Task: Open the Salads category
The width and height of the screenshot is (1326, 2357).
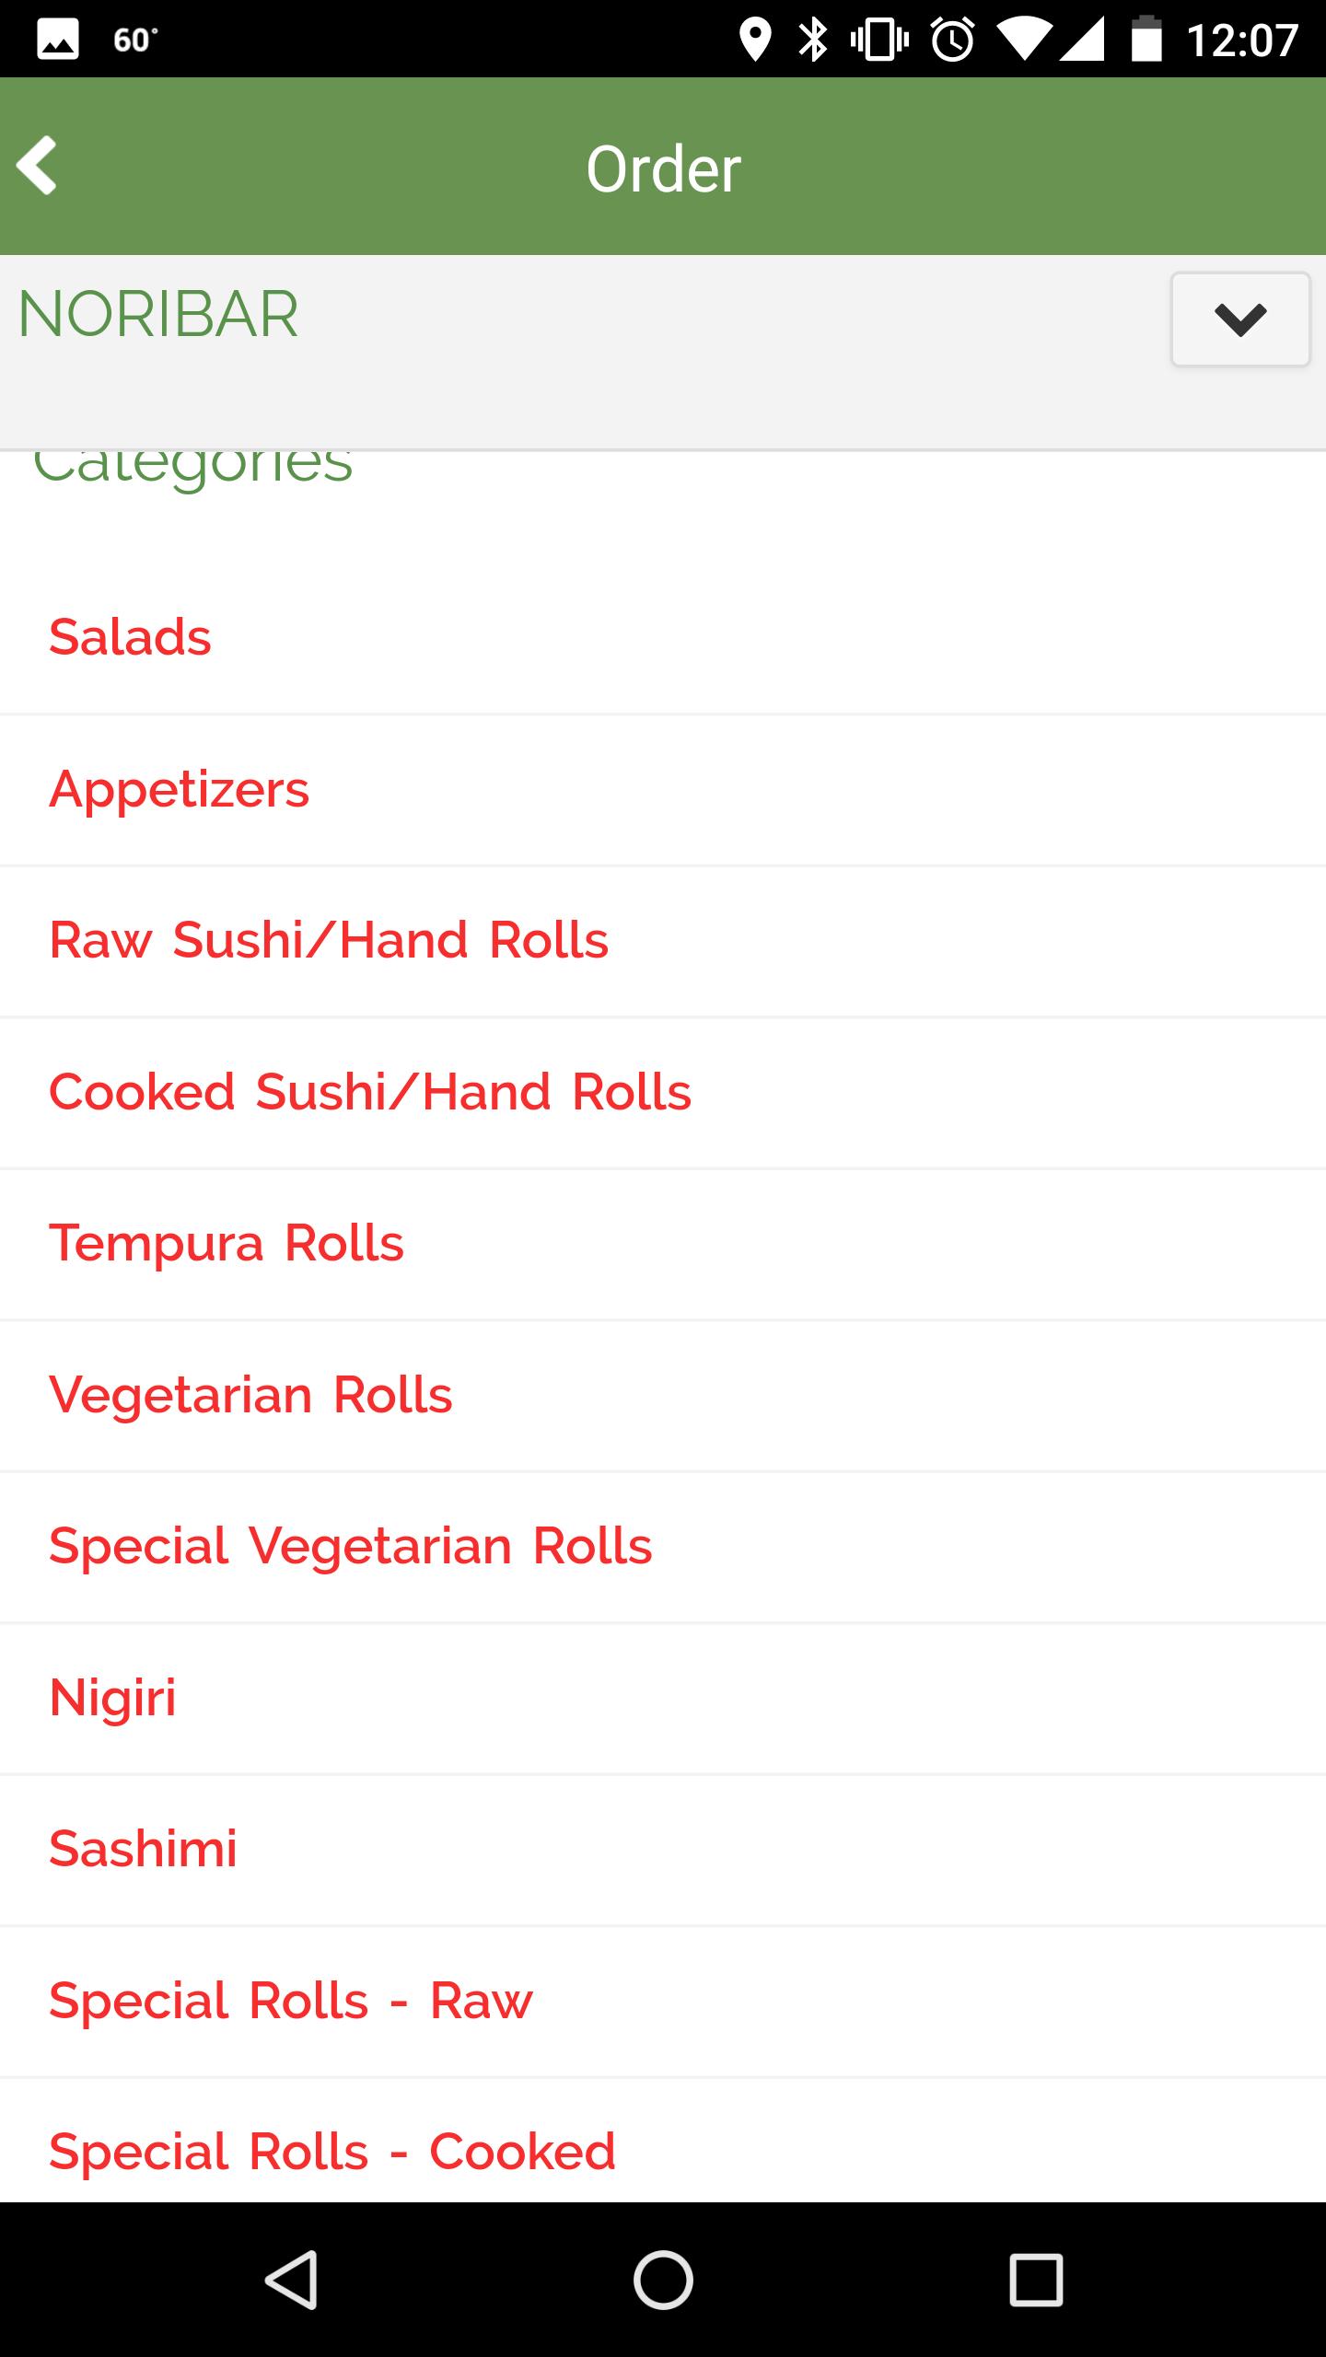Action: (130, 637)
